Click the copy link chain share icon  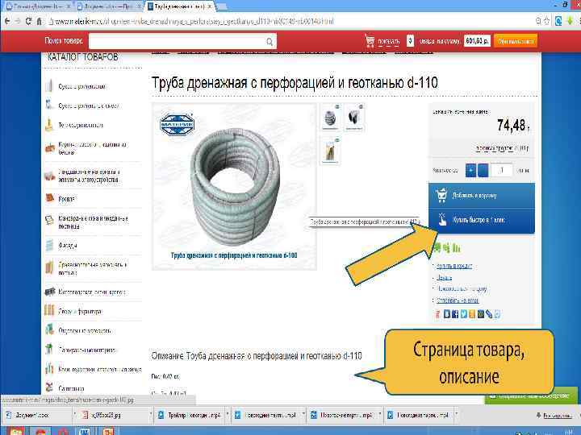pyautogui.click(x=489, y=314)
